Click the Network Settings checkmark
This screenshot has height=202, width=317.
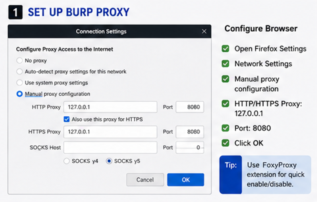[225, 64]
